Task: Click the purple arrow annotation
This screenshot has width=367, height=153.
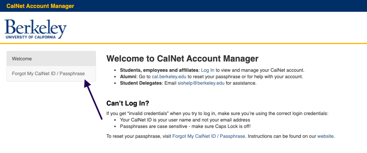Action: pyautogui.click(x=93, y=99)
